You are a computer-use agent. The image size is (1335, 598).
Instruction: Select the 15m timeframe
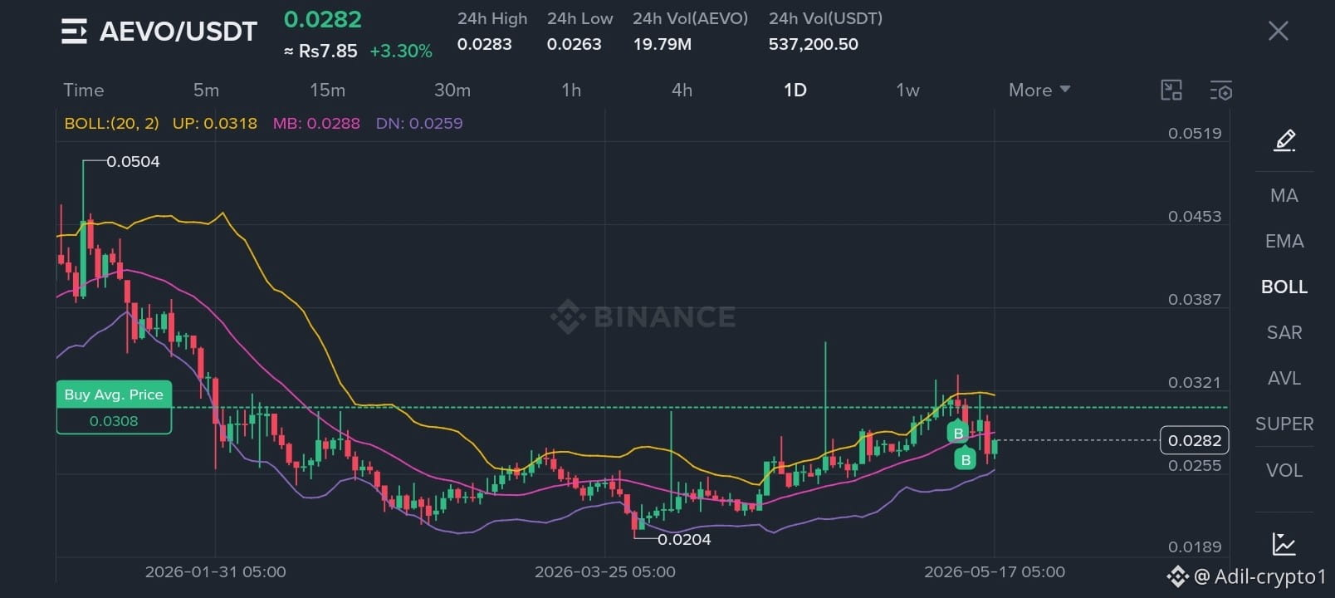coord(327,90)
